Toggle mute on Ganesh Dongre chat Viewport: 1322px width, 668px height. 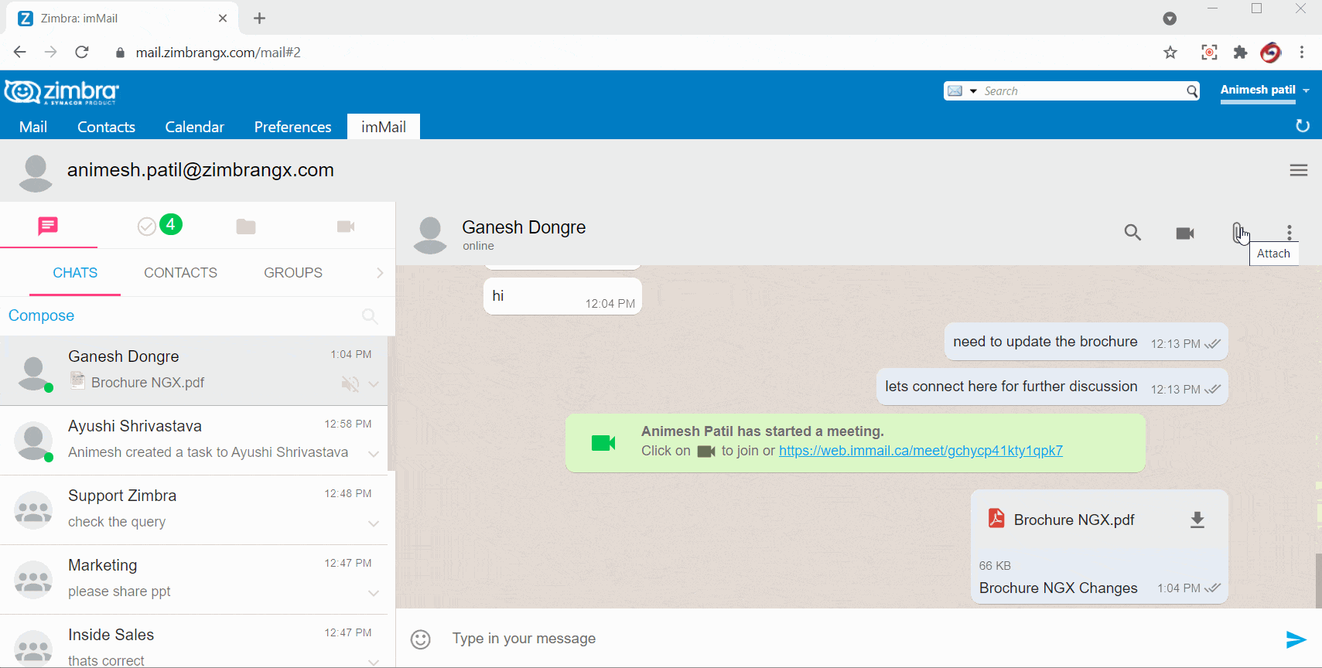pos(350,383)
